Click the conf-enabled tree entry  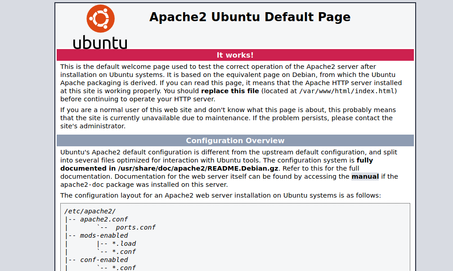[104, 260]
